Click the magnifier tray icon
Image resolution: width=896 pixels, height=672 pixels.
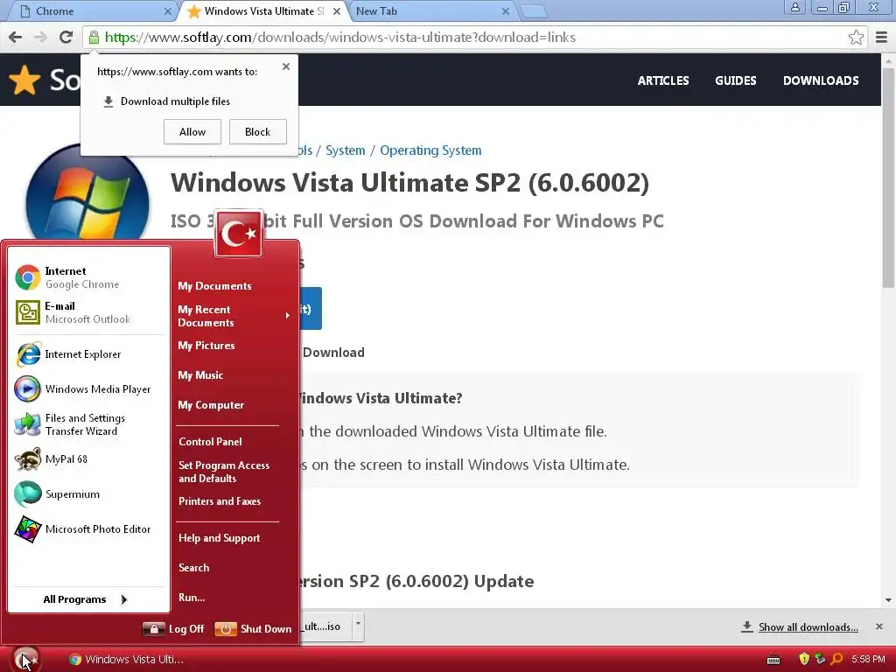click(836, 660)
